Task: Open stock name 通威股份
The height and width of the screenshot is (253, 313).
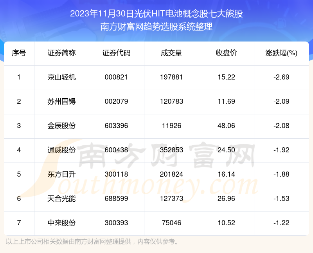Action: coord(61,150)
